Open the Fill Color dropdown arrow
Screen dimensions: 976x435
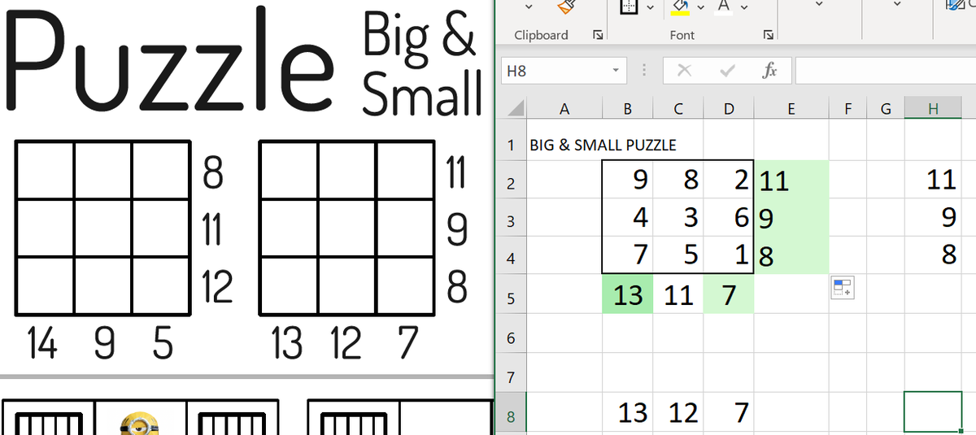click(701, 7)
